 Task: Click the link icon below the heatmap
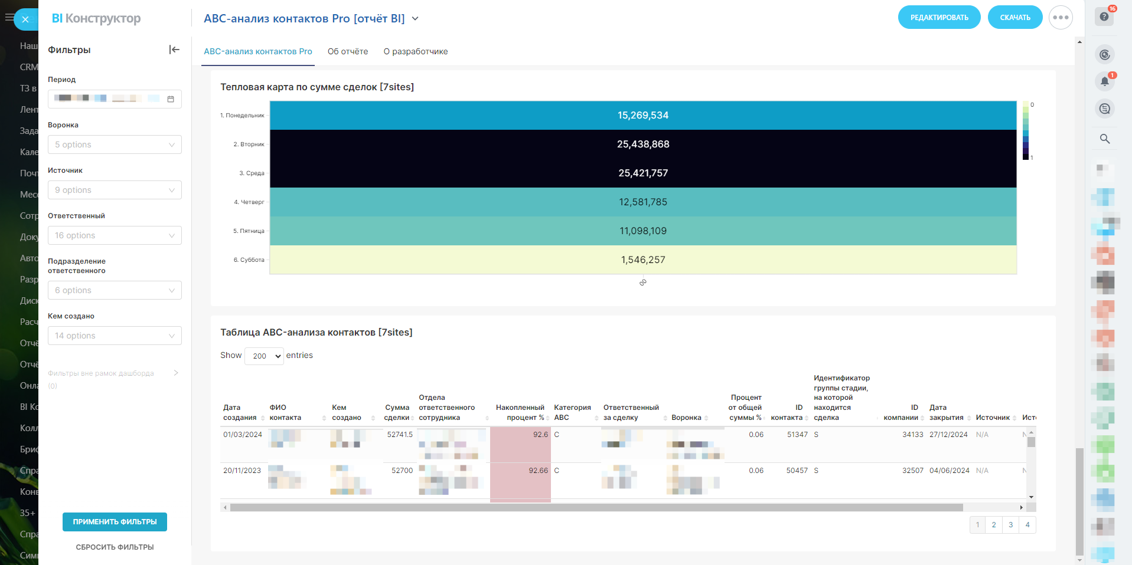click(642, 282)
